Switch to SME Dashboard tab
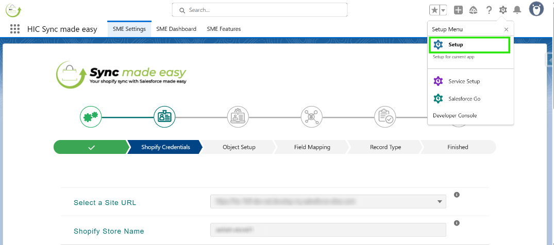Image resolution: width=554 pixels, height=245 pixels. [x=176, y=29]
